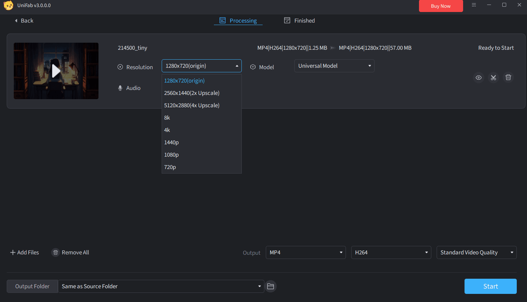
Task: Click the scissors trim icon
Action: tap(493, 78)
